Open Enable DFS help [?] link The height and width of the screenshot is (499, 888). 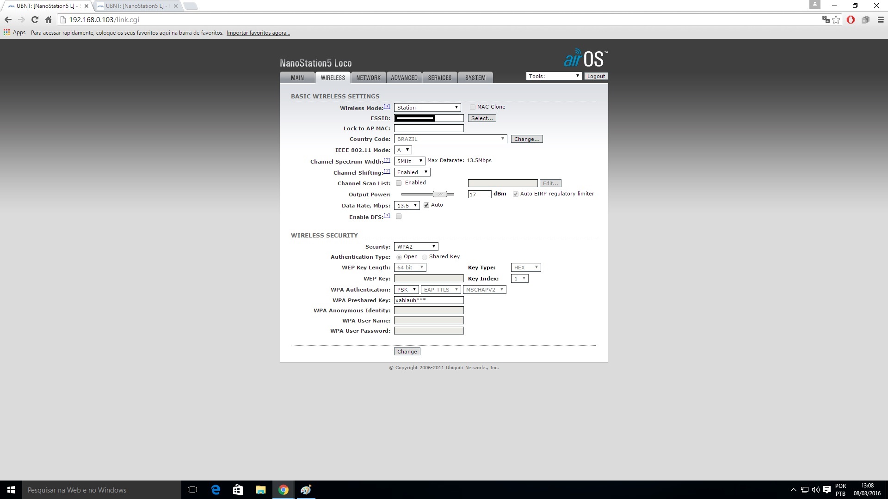point(387,215)
